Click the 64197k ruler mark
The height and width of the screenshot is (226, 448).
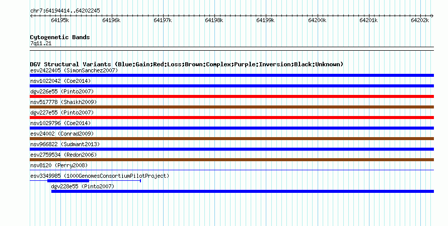[x=163, y=20]
